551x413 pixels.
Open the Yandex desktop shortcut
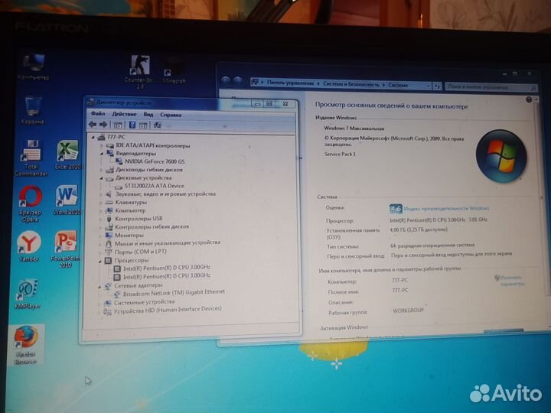(x=29, y=244)
